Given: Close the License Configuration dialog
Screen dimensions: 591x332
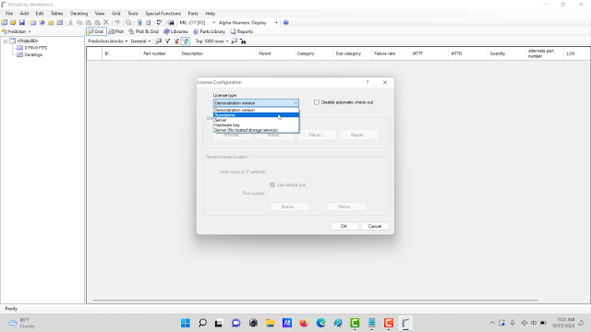Looking at the screenshot, I should tap(385, 82).
